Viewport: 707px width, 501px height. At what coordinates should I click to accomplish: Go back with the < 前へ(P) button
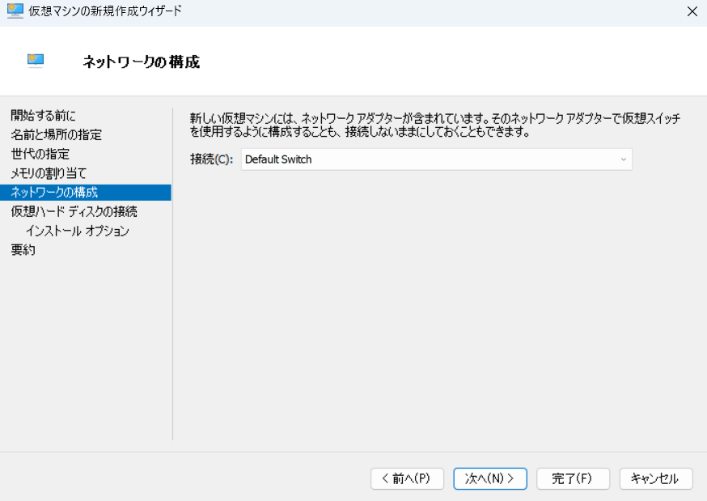tap(407, 478)
